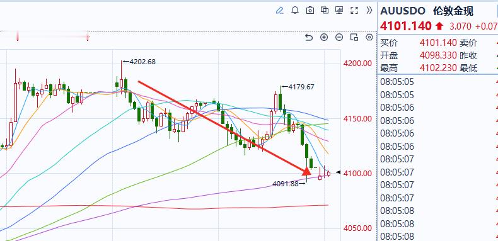The height and width of the screenshot is (241, 498).
Task: Click the 4050.00 price axis label
Action: click(357, 228)
